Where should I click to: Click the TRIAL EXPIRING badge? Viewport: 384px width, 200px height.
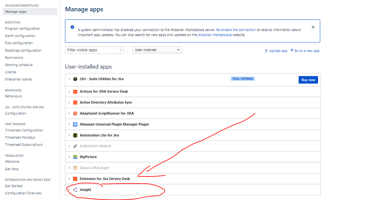[243, 79]
